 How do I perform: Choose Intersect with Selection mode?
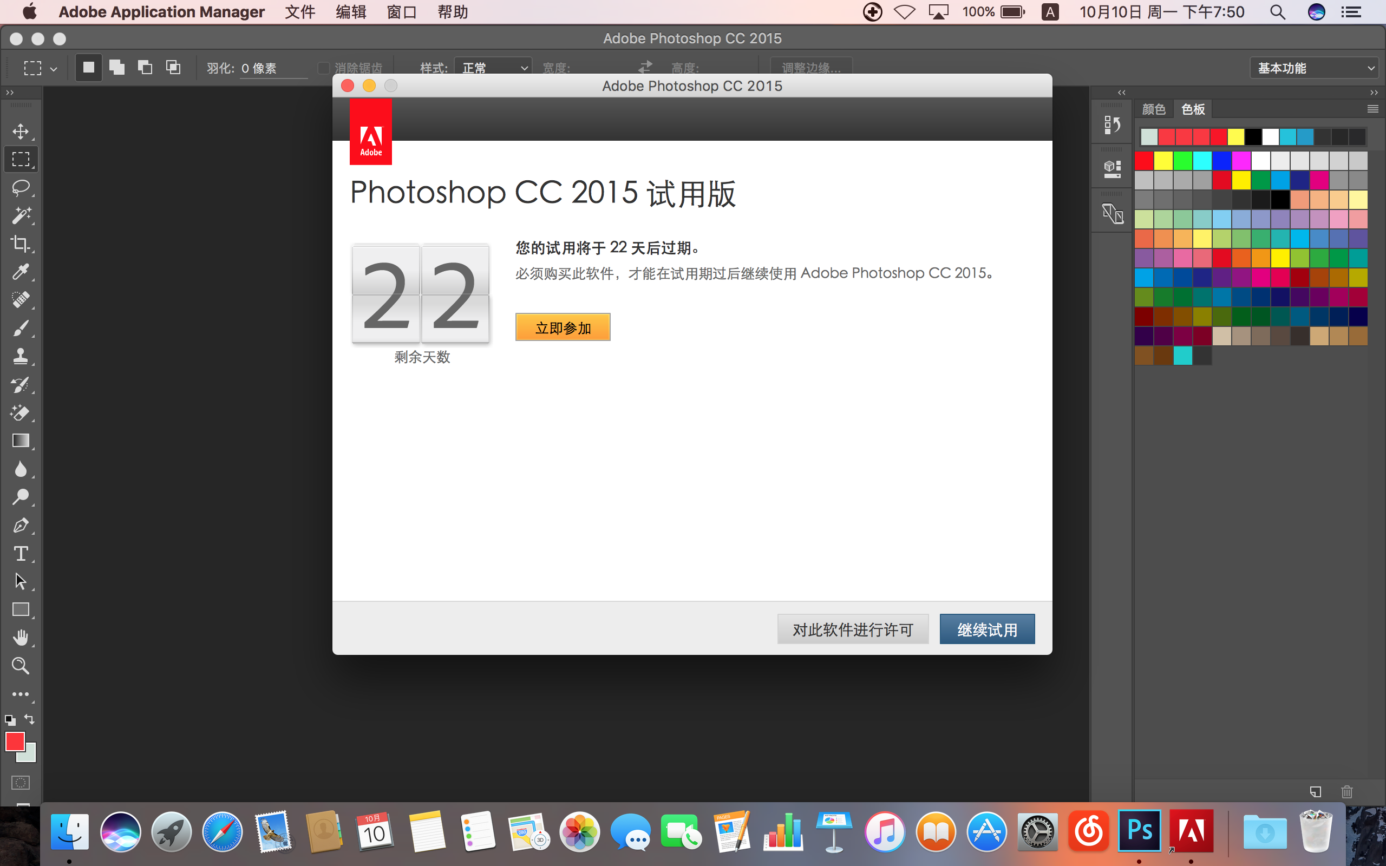pyautogui.click(x=173, y=68)
